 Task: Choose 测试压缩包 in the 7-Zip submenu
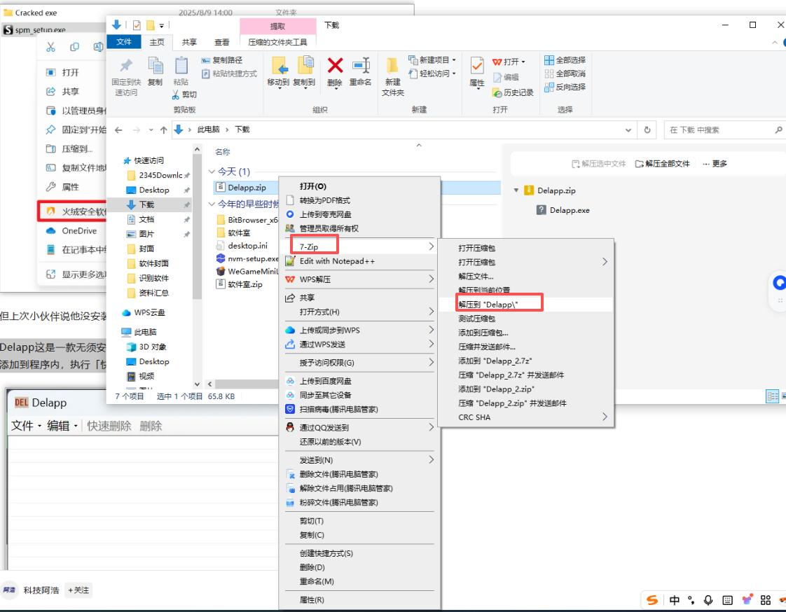coord(476,319)
